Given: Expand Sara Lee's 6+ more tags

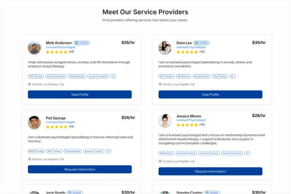Looking at the screenshot, I should coord(233,76).
